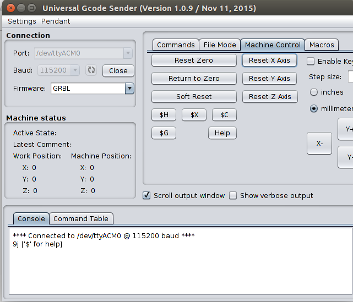
Task: Enable Show verbose output checkbox
Action: (x=233, y=195)
